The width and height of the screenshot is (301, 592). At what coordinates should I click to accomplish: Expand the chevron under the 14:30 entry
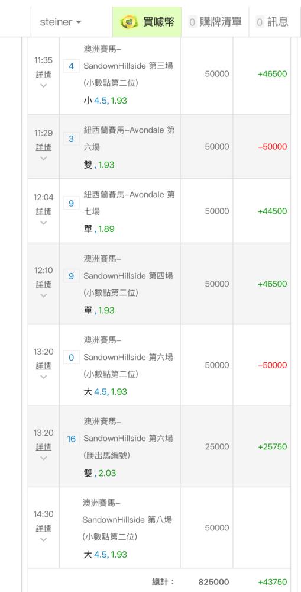point(43,539)
